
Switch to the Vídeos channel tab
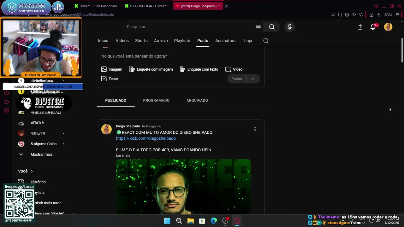pyautogui.click(x=122, y=41)
